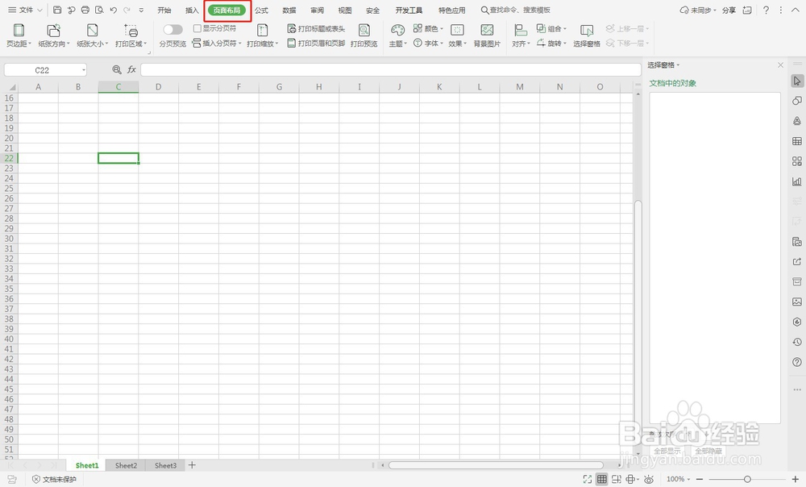806x487 pixels.
Task: Click the 背景图片 background picture tool
Action: [487, 35]
